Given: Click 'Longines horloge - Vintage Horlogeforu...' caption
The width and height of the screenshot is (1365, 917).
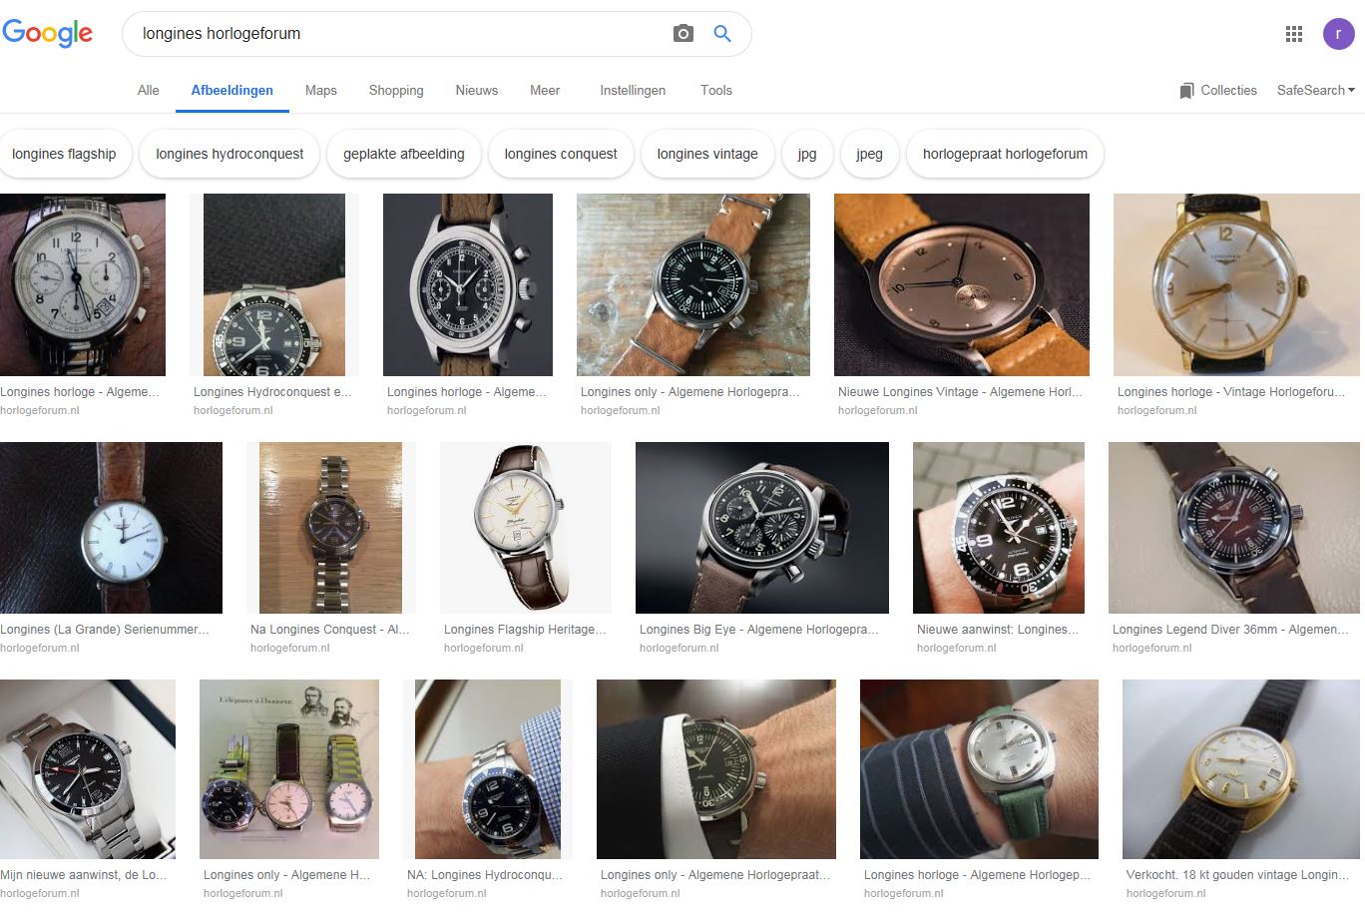Looking at the screenshot, I should [x=1231, y=392].
